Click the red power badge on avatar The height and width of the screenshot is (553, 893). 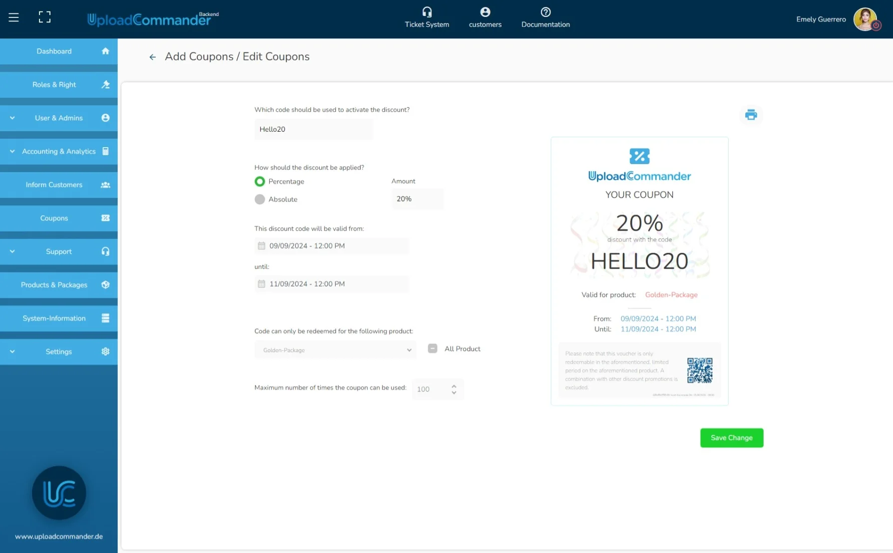tap(876, 25)
